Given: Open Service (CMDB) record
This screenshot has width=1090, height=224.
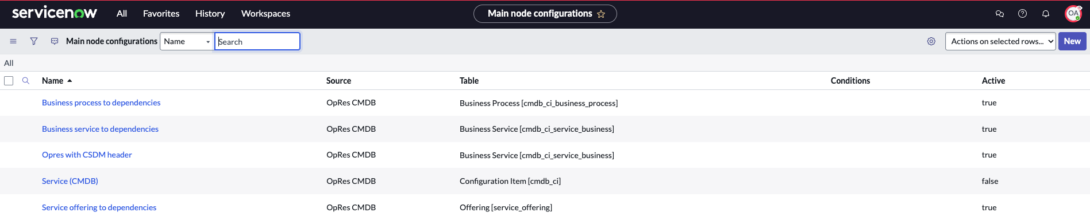Looking at the screenshot, I should [x=70, y=181].
